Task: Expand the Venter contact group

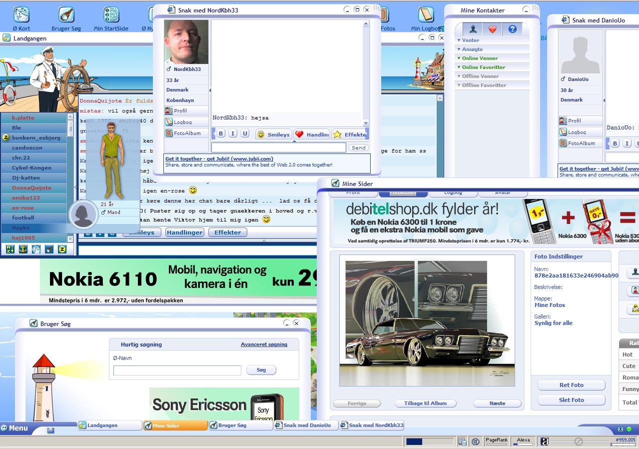Action: 470,40
